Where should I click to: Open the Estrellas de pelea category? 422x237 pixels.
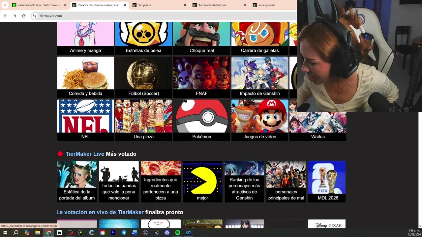click(143, 38)
